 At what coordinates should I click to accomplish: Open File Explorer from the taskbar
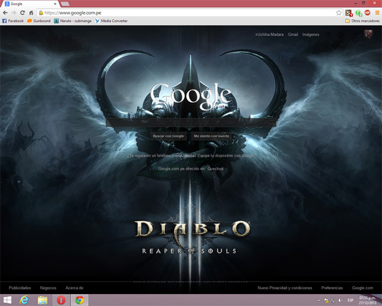click(42, 300)
